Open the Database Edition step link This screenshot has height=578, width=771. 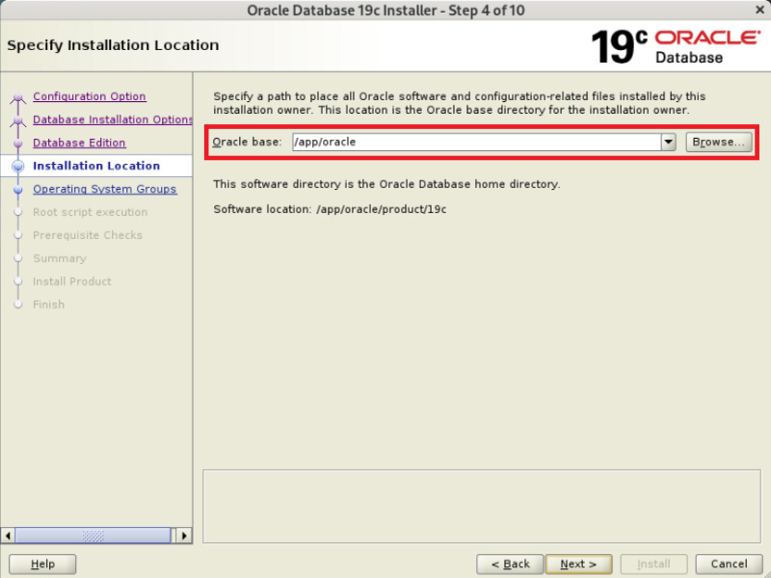(79, 143)
